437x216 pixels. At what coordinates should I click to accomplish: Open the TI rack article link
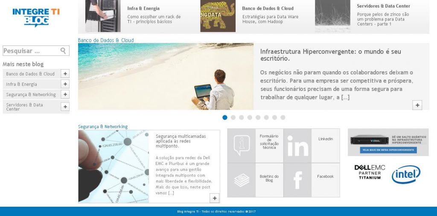pyautogui.click(x=154, y=19)
